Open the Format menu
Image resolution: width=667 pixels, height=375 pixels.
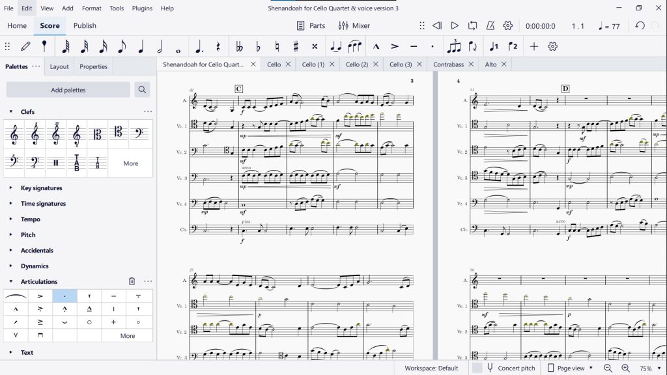point(91,8)
